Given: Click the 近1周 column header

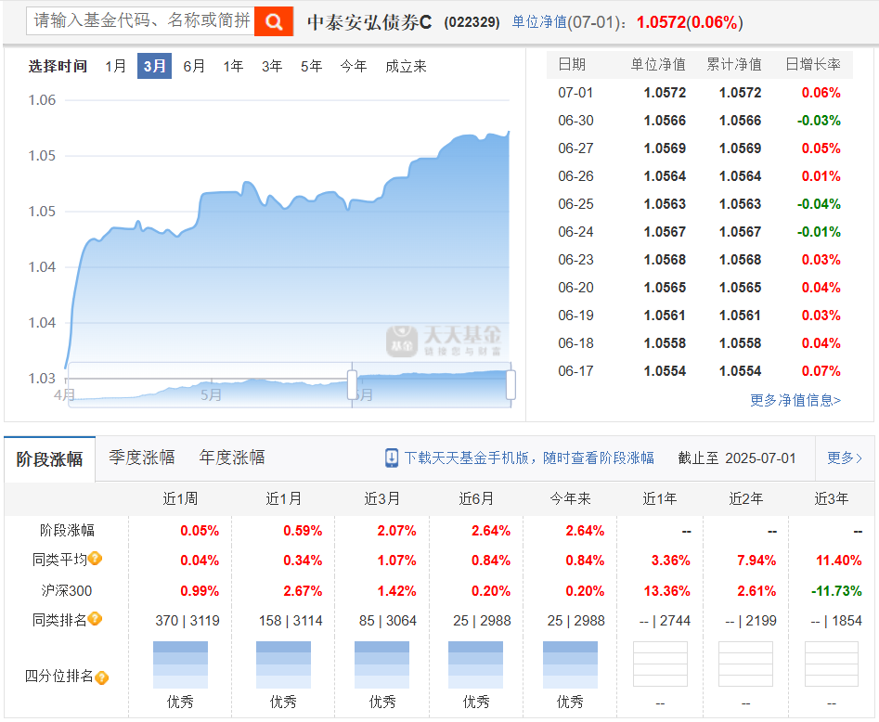Looking at the screenshot, I should [180, 498].
